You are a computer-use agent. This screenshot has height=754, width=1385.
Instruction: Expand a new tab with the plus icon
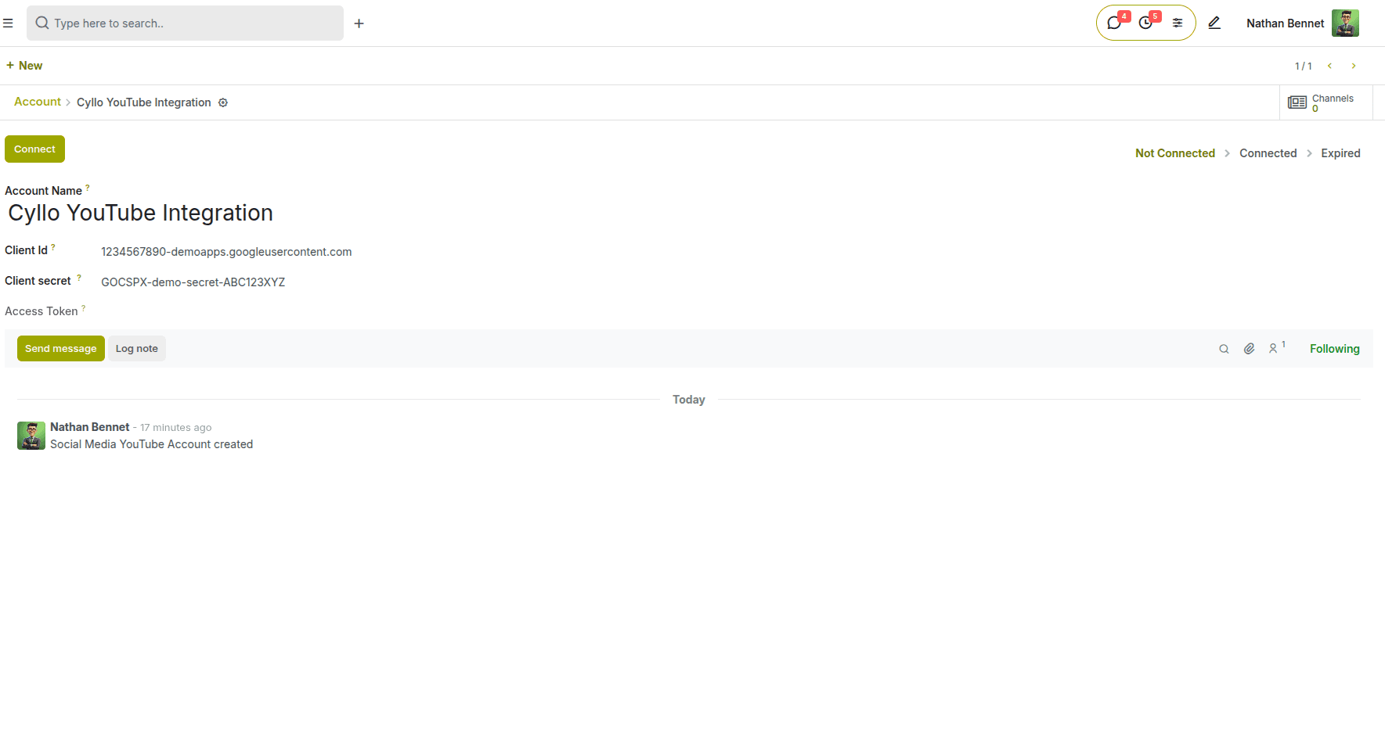tap(359, 23)
